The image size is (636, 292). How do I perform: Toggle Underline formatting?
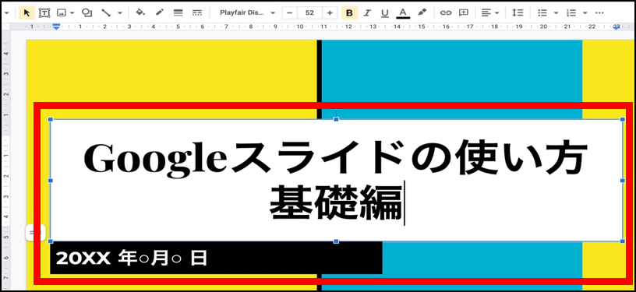pos(385,13)
